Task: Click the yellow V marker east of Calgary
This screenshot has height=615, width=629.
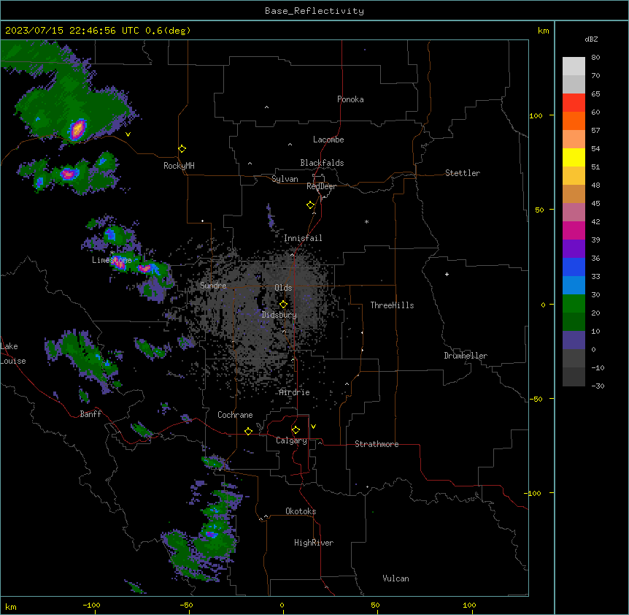Action: (x=313, y=427)
